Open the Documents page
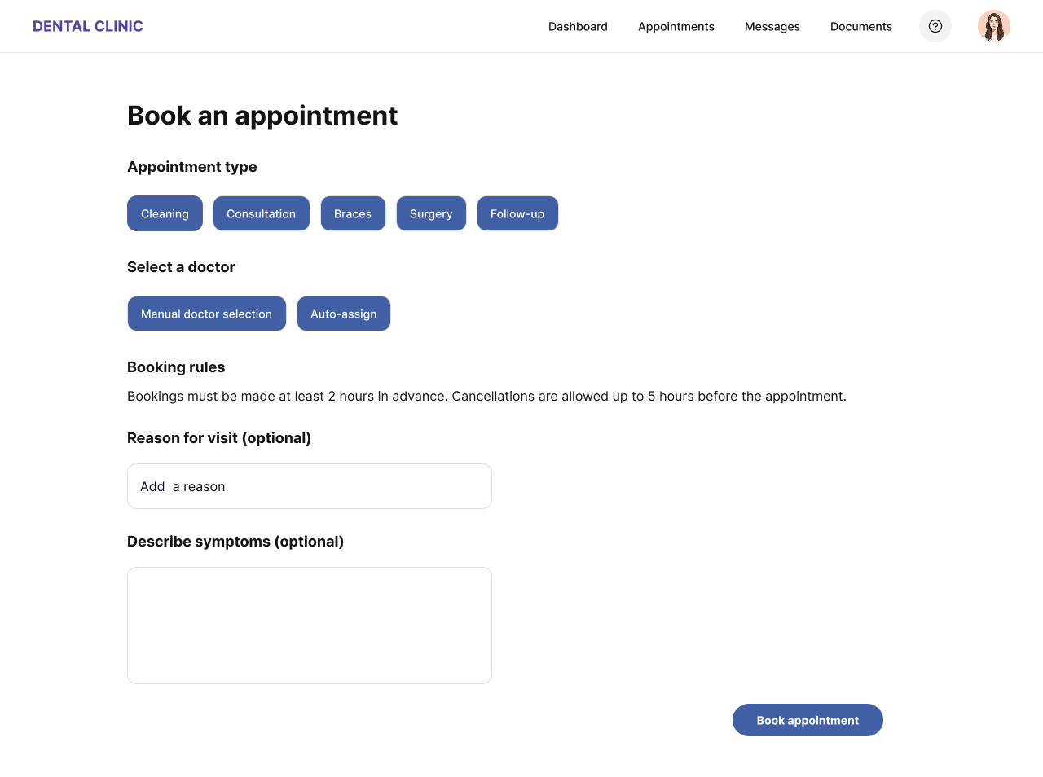1043x777 pixels. [x=860, y=26]
